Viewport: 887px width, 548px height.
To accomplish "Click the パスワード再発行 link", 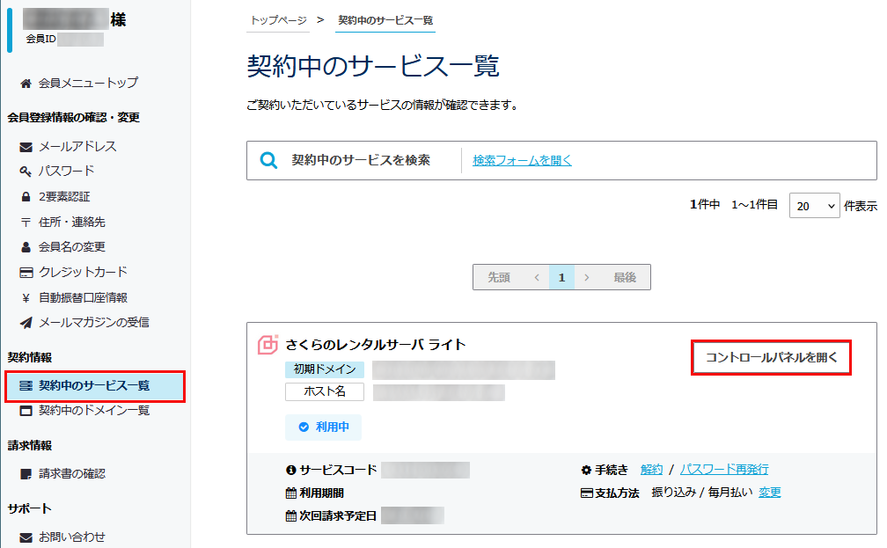I will [x=723, y=470].
